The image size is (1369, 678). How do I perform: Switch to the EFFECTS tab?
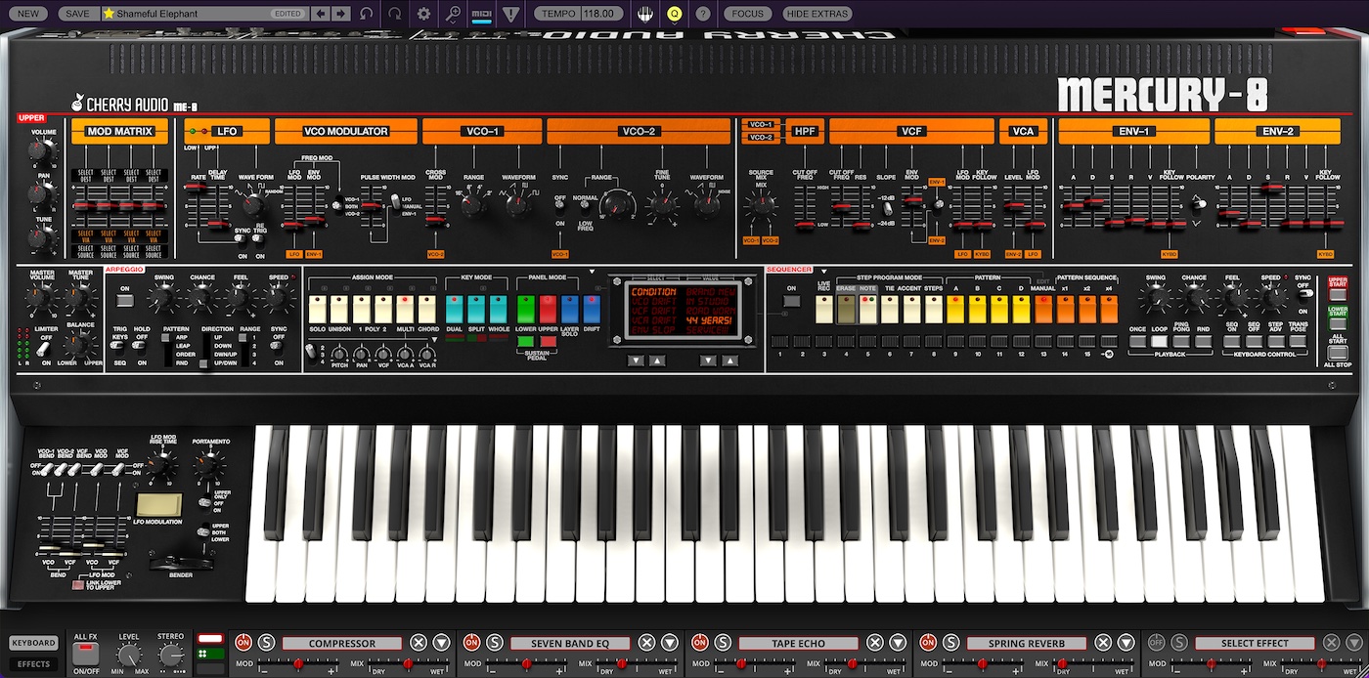pyautogui.click(x=33, y=662)
